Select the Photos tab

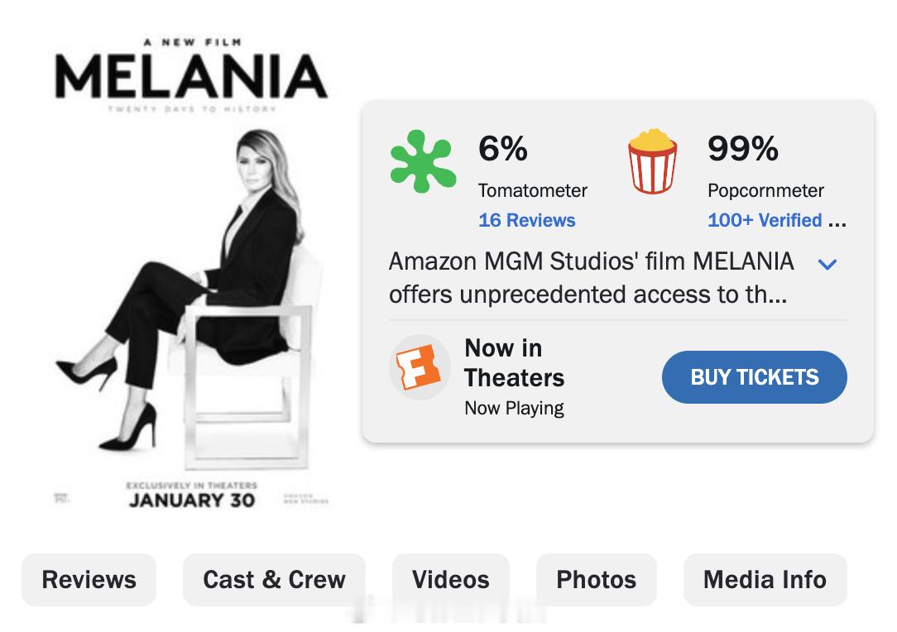596,579
